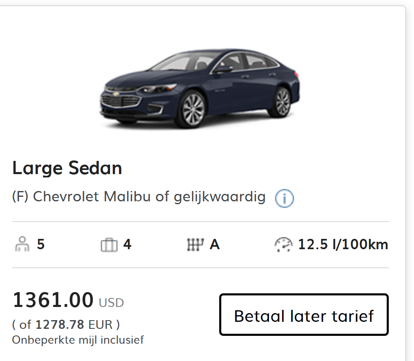The image size is (414, 361).
Task: Click the rear wheel of the car
Action: tap(282, 101)
